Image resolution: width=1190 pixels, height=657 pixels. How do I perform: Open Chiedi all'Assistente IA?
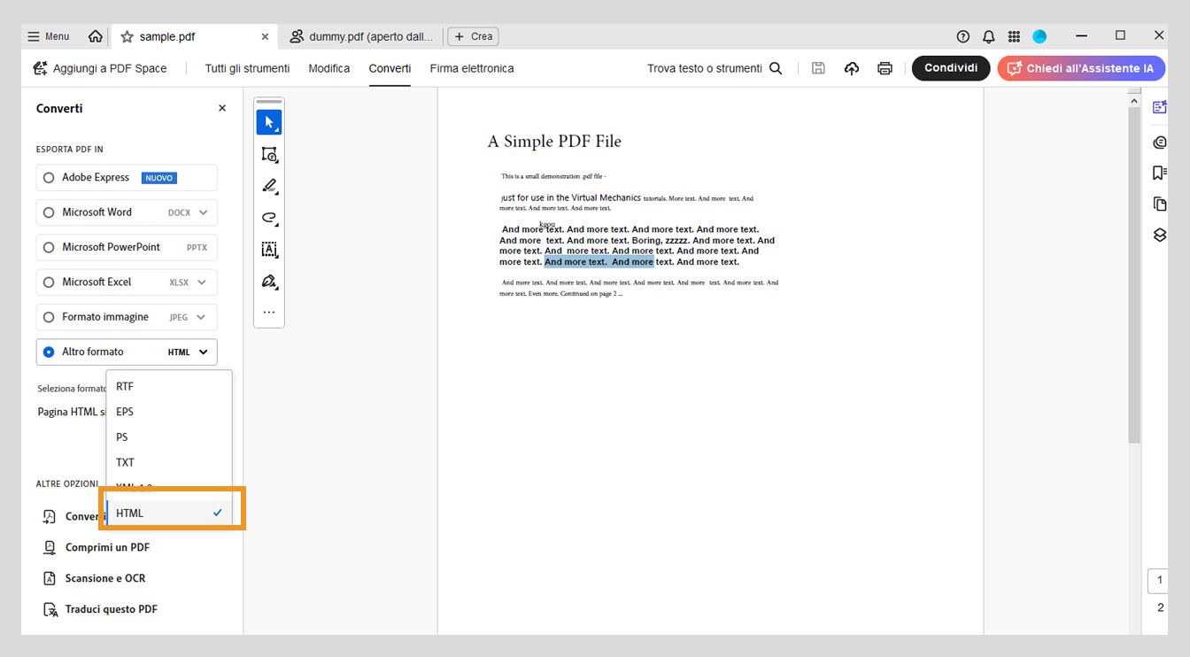click(x=1080, y=68)
